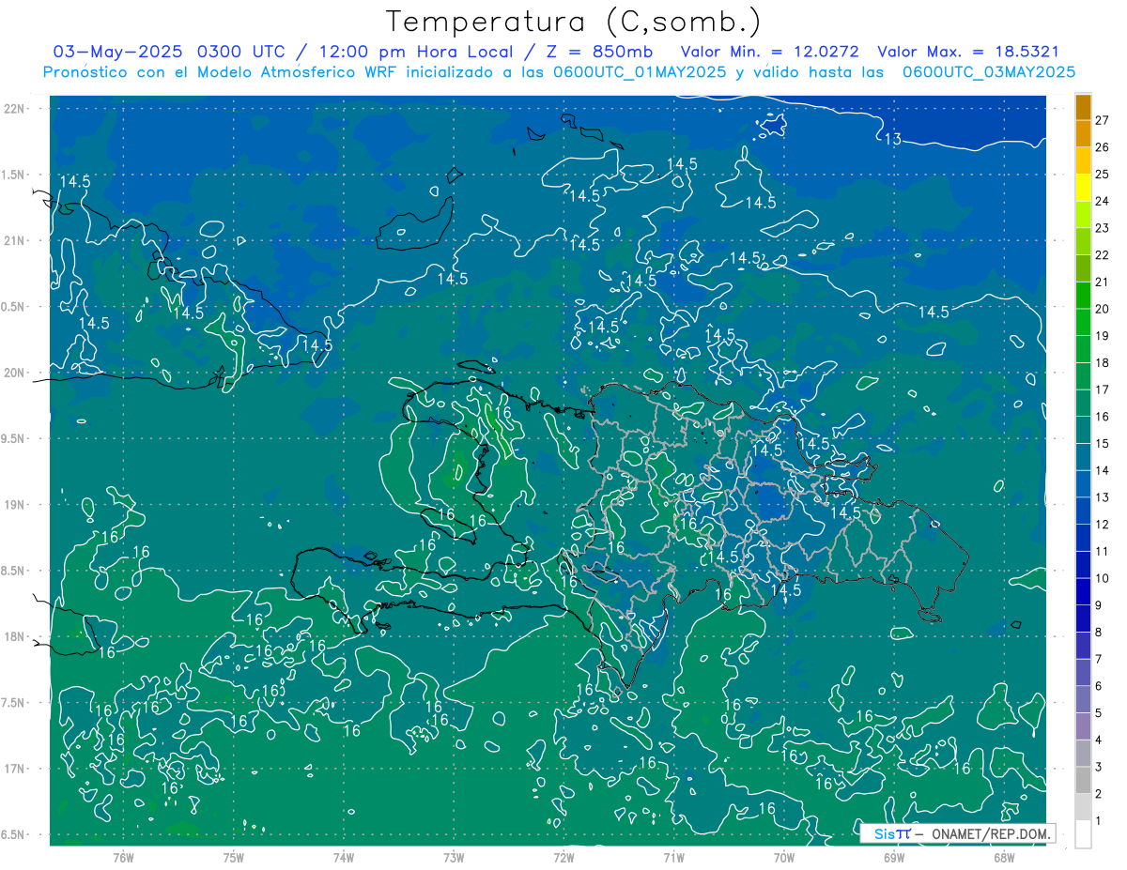The height and width of the screenshot is (870, 1127).
Task: Click the 71W longitude axis label
Action: point(673,857)
